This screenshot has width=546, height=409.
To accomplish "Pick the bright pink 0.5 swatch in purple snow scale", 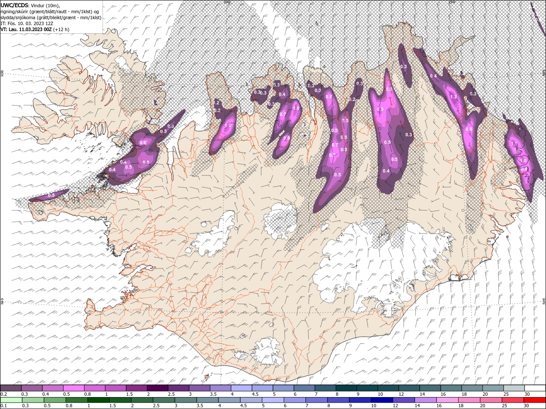I will pos(74,388).
